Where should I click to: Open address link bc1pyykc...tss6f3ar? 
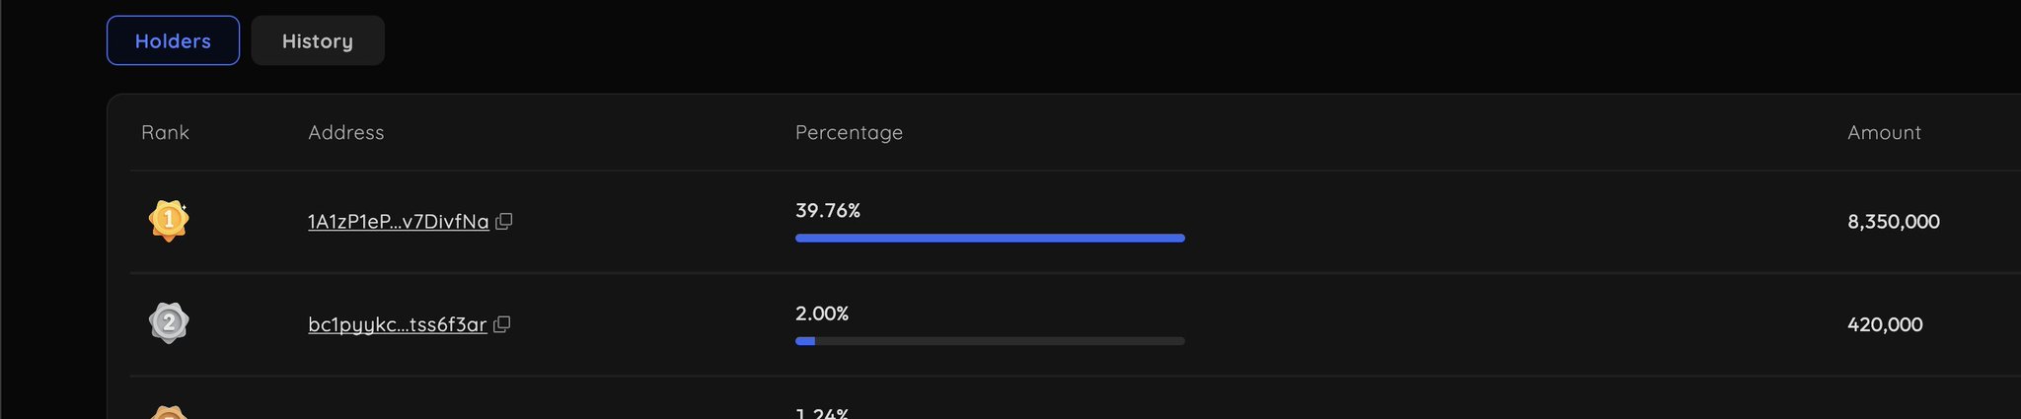[398, 324]
